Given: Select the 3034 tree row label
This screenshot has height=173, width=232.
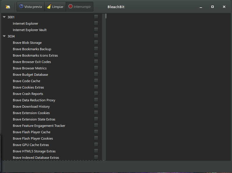Looking at the screenshot, I should 11,36.
